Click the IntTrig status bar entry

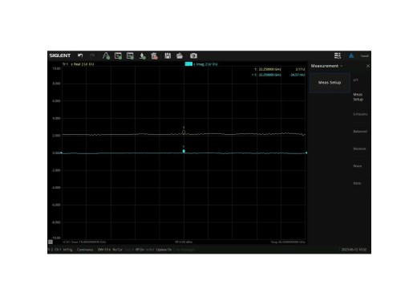[x=68, y=250]
